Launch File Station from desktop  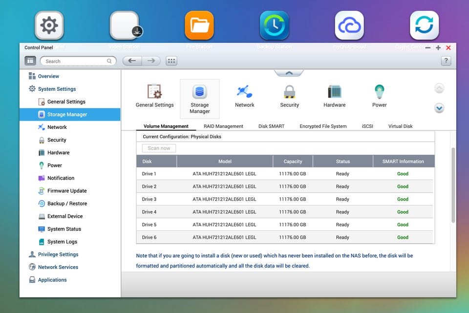pyautogui.click(x=199, y=25)
